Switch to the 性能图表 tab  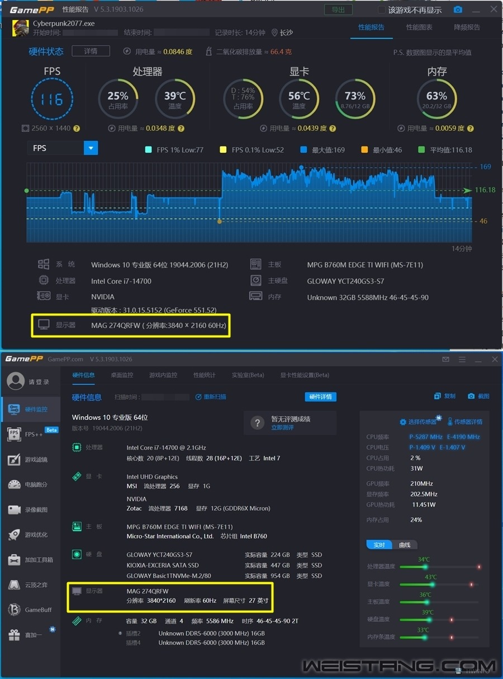pos(419,27)
